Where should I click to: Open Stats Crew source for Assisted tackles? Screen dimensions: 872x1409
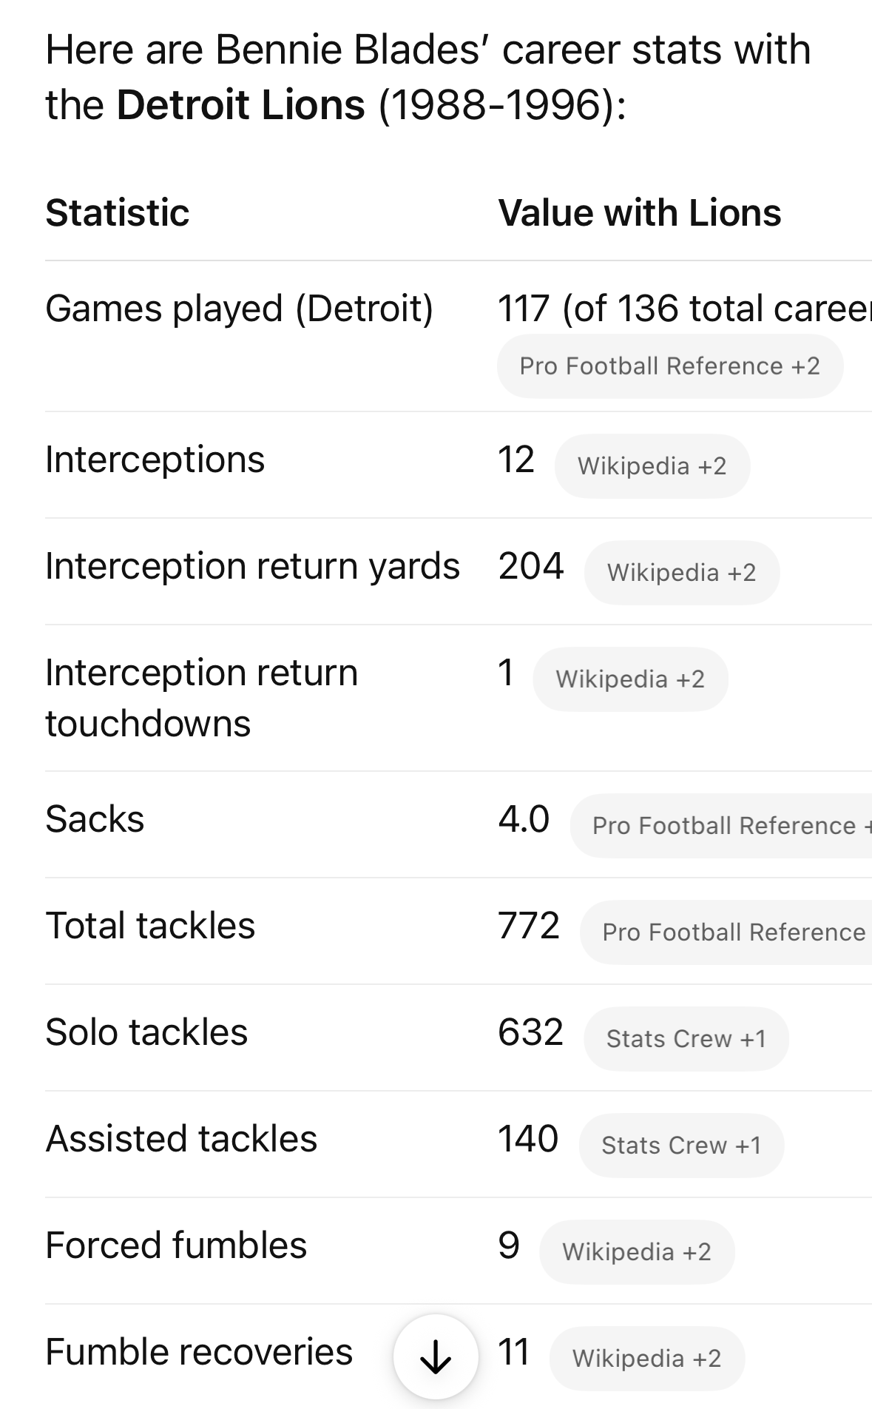[680, 1146]
